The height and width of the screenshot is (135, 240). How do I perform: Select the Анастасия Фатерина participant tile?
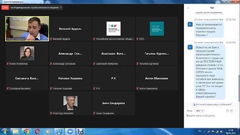113,53
